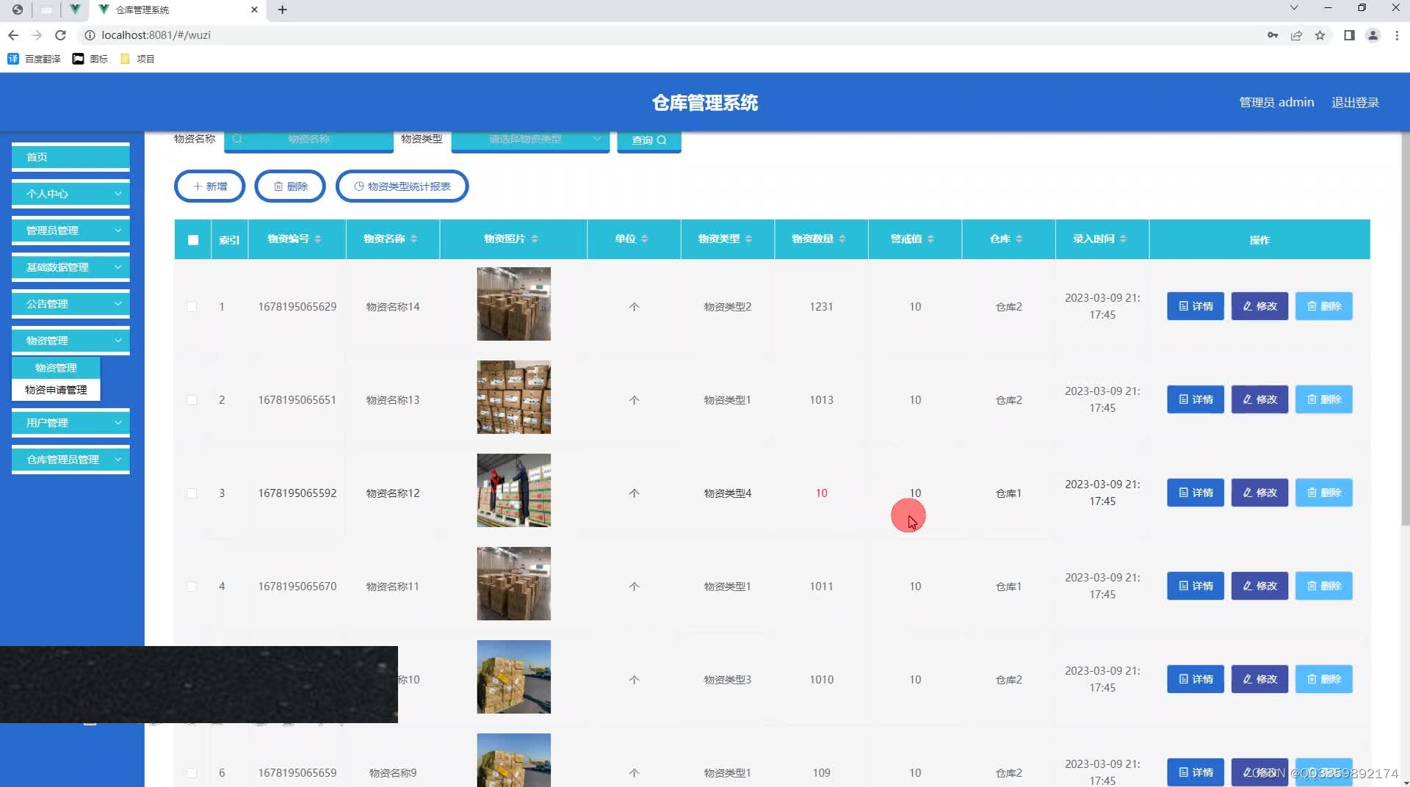Sort by 物资名称 column arrows
This screenshot has height=787, width=1410.
pyautogui.click(x=414, y=239)
